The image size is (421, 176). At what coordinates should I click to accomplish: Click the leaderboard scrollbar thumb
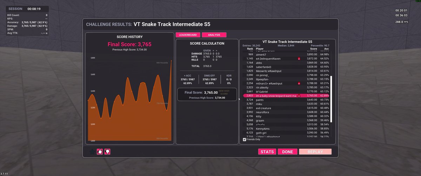coord(331,99)
